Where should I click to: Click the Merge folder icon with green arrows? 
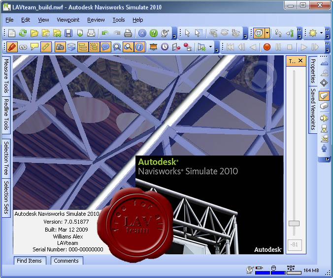point(57,33)
